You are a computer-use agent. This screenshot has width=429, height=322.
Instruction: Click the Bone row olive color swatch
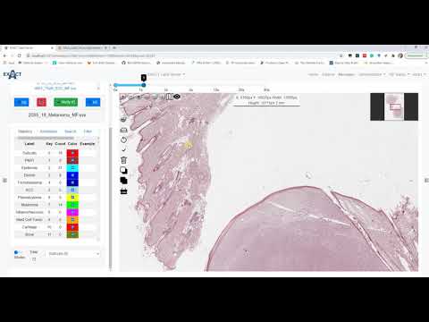(72, 234)
